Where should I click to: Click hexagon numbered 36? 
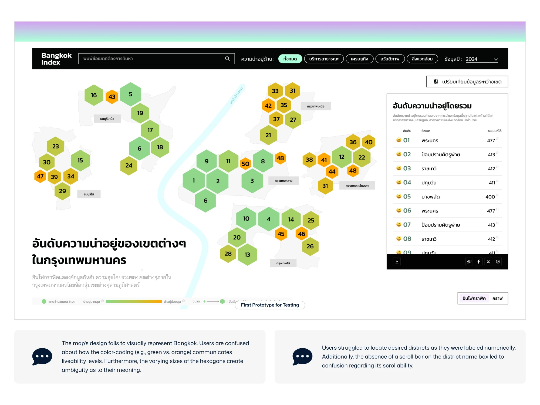click(353, 142)
